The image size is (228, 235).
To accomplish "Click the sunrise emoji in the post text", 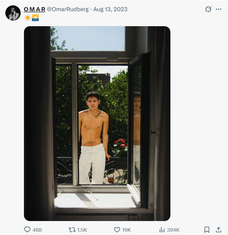I will point(35,18).
